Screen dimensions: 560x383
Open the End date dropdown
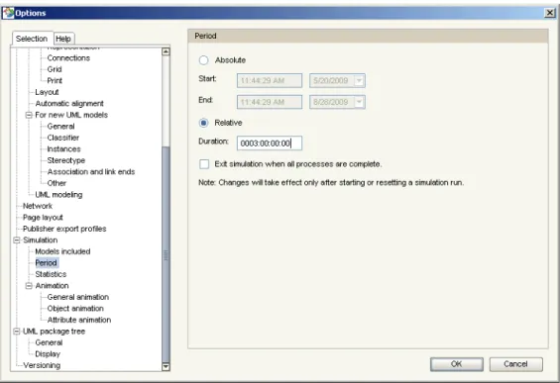click(x=359, y=102)
